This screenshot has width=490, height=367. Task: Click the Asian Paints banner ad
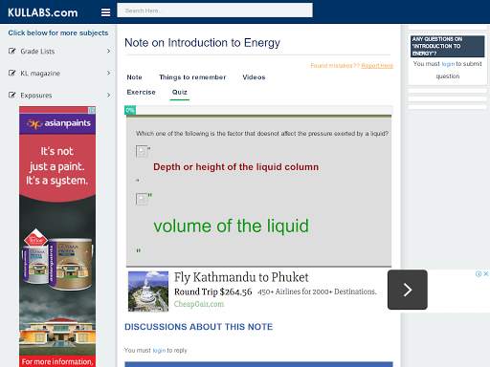point(57,237)
